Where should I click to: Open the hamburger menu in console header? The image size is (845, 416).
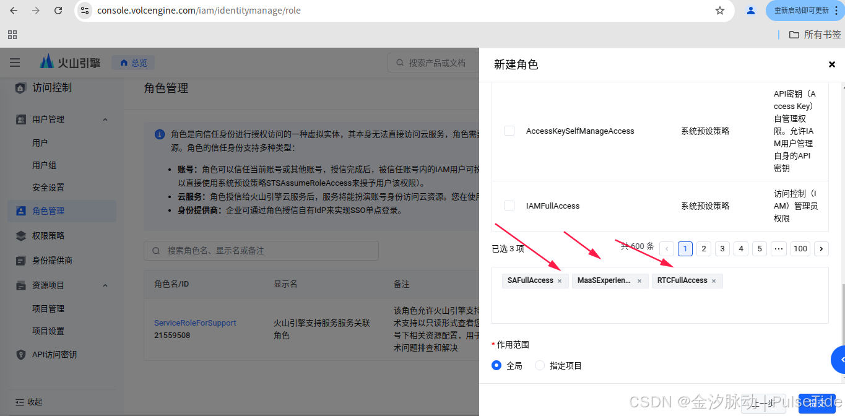click(x=15, y=63)
